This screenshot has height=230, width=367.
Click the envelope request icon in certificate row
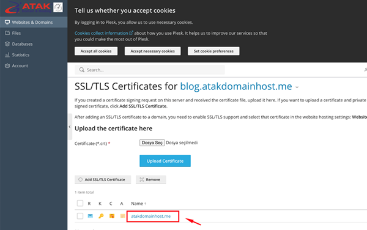pyautogui.click(x=90, y=216)
